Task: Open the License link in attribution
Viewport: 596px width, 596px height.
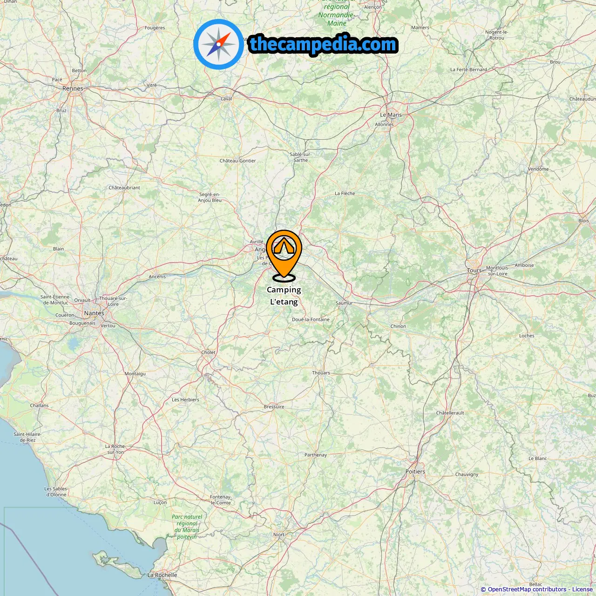Action: pyautogui.click(x=582, y=589)
